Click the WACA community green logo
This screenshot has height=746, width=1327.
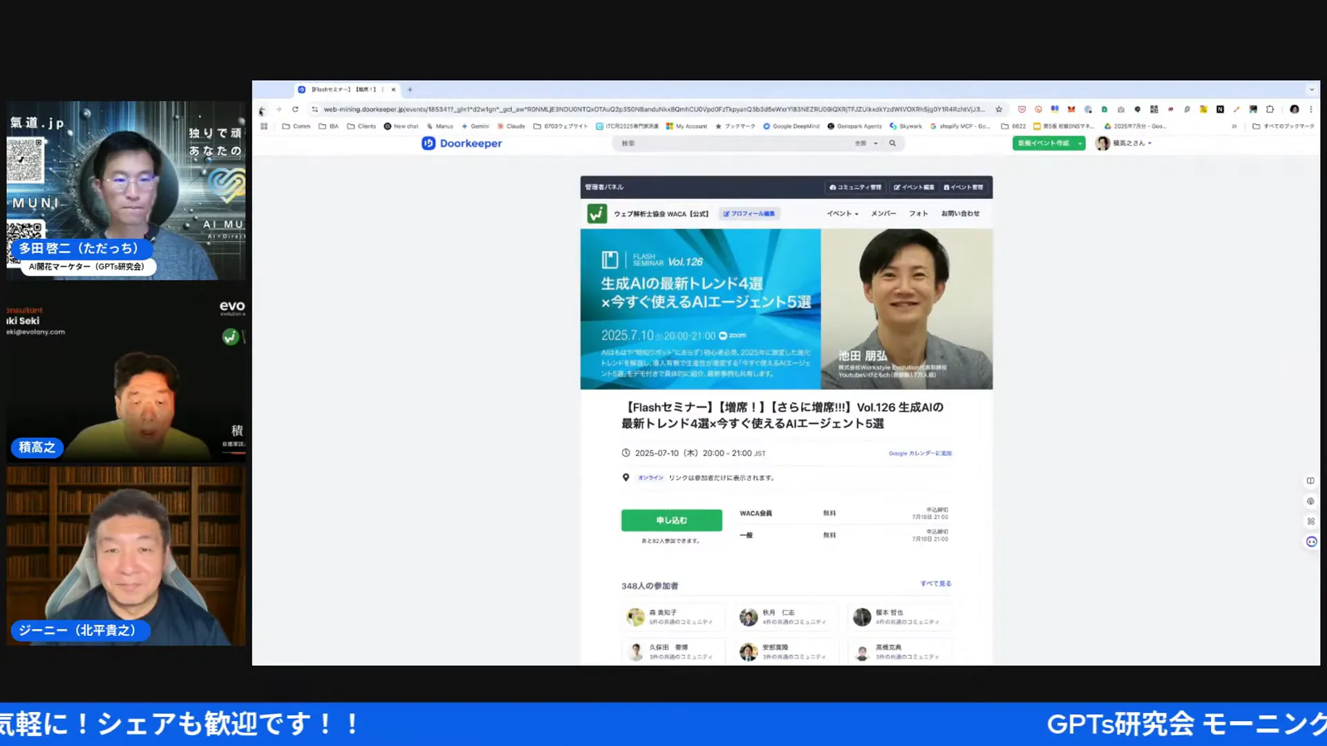pos(596,213)
